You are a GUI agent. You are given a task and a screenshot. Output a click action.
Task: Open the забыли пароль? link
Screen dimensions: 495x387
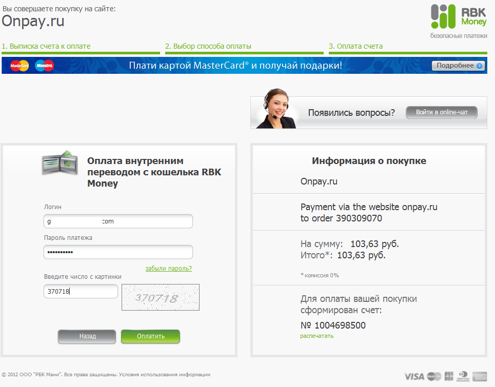(169, 269)
